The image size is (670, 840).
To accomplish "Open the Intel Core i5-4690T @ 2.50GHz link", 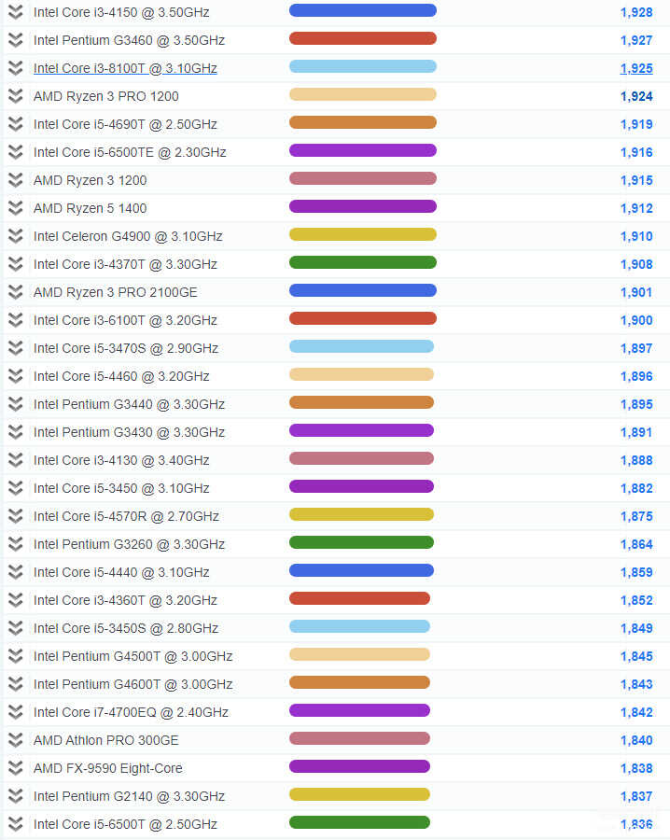I will click(125, 124).
